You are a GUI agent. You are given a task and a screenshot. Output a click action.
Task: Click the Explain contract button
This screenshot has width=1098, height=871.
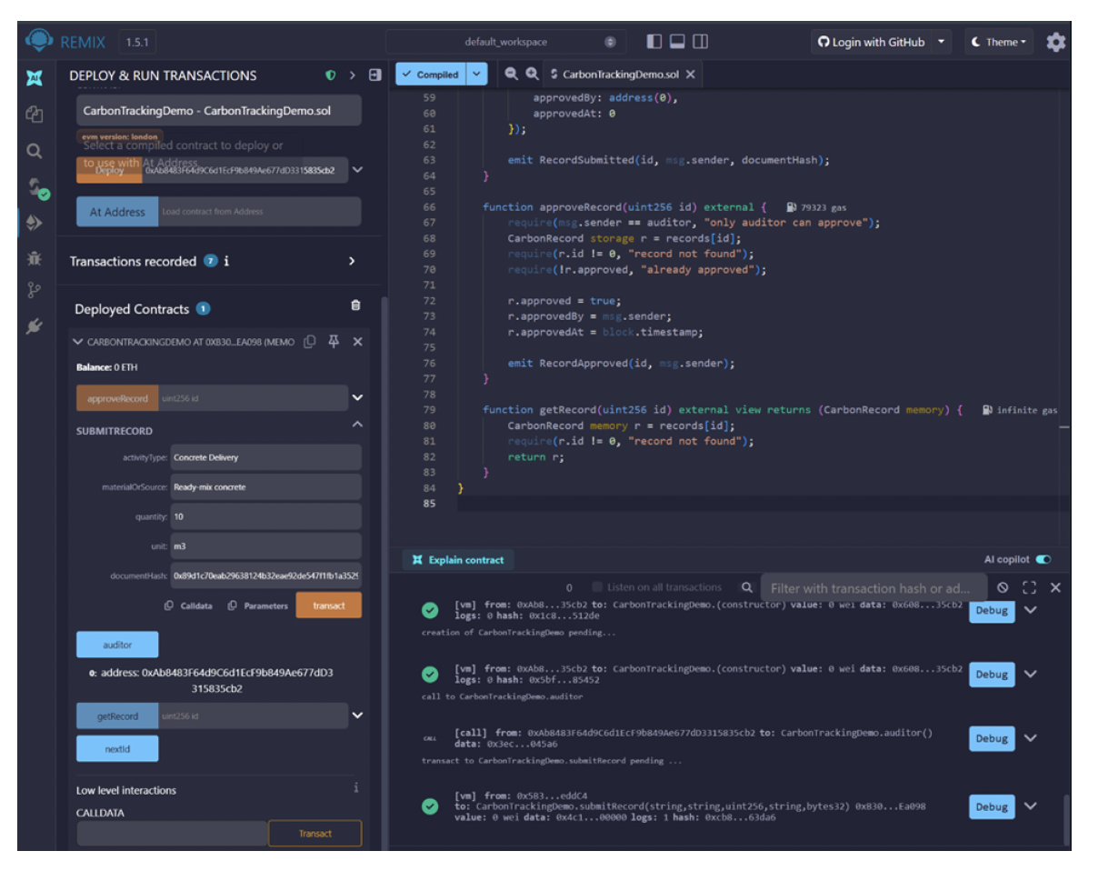coord(458,560)
